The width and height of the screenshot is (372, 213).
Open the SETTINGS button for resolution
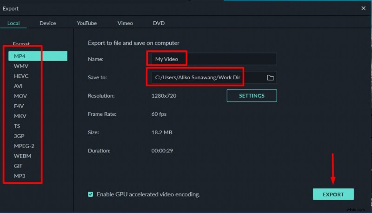pos(252,96)
